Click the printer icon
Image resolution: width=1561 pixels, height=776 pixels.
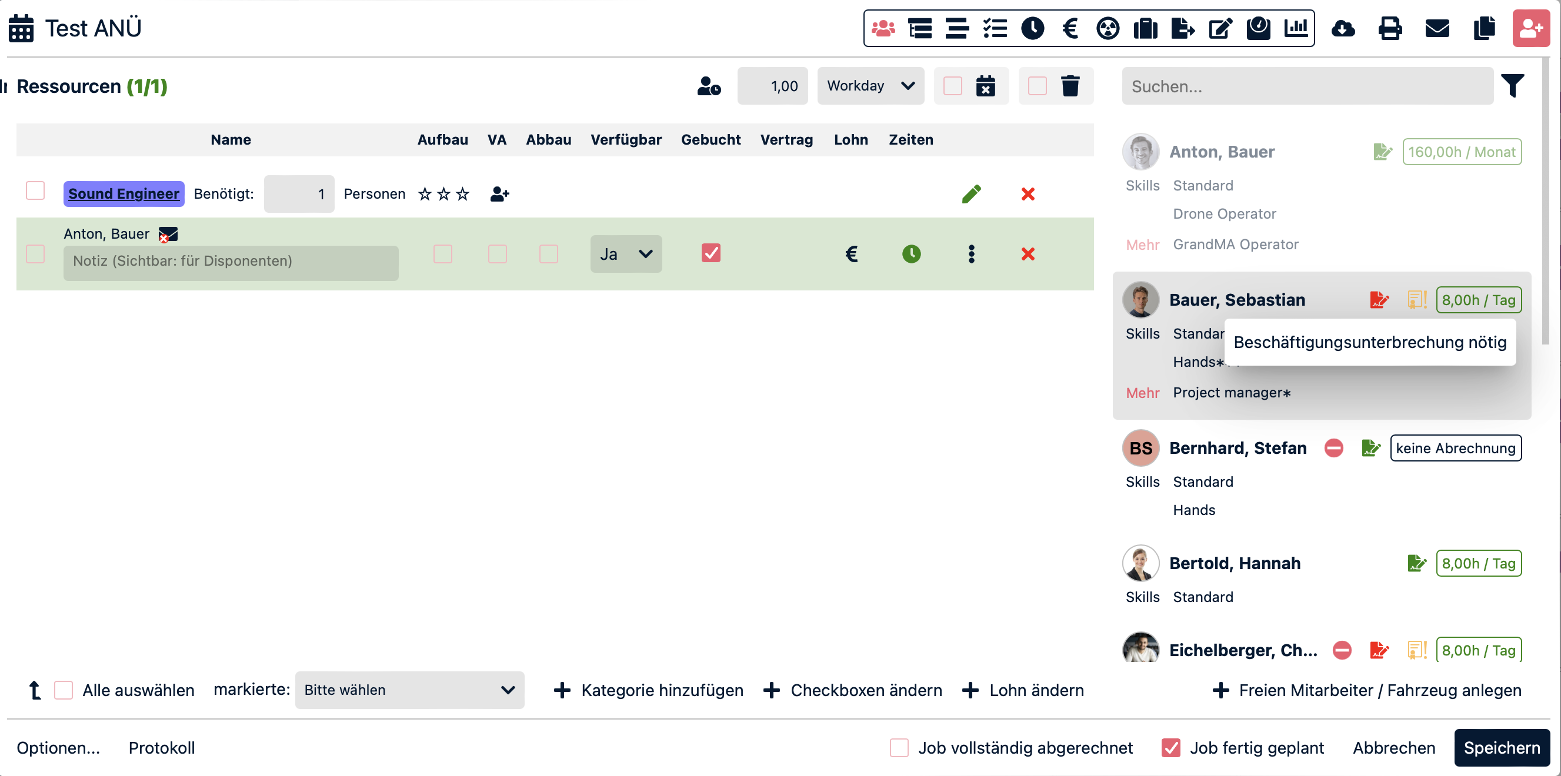coord(1390,28)
